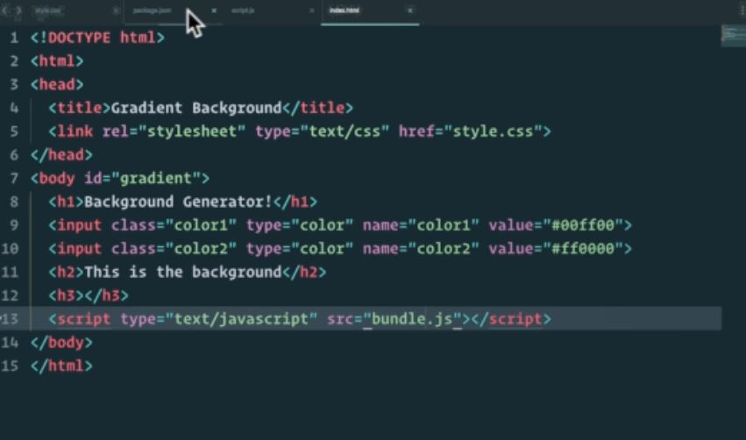Click the opening "<h3>" tag on line 12
This screenshot has width=746, height=440.
[66, 295]
